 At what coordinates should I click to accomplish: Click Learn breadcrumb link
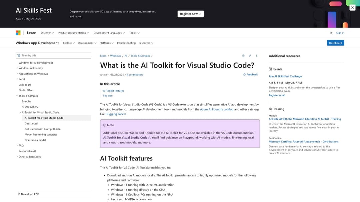pyautogui.click(x=103, y=55)
